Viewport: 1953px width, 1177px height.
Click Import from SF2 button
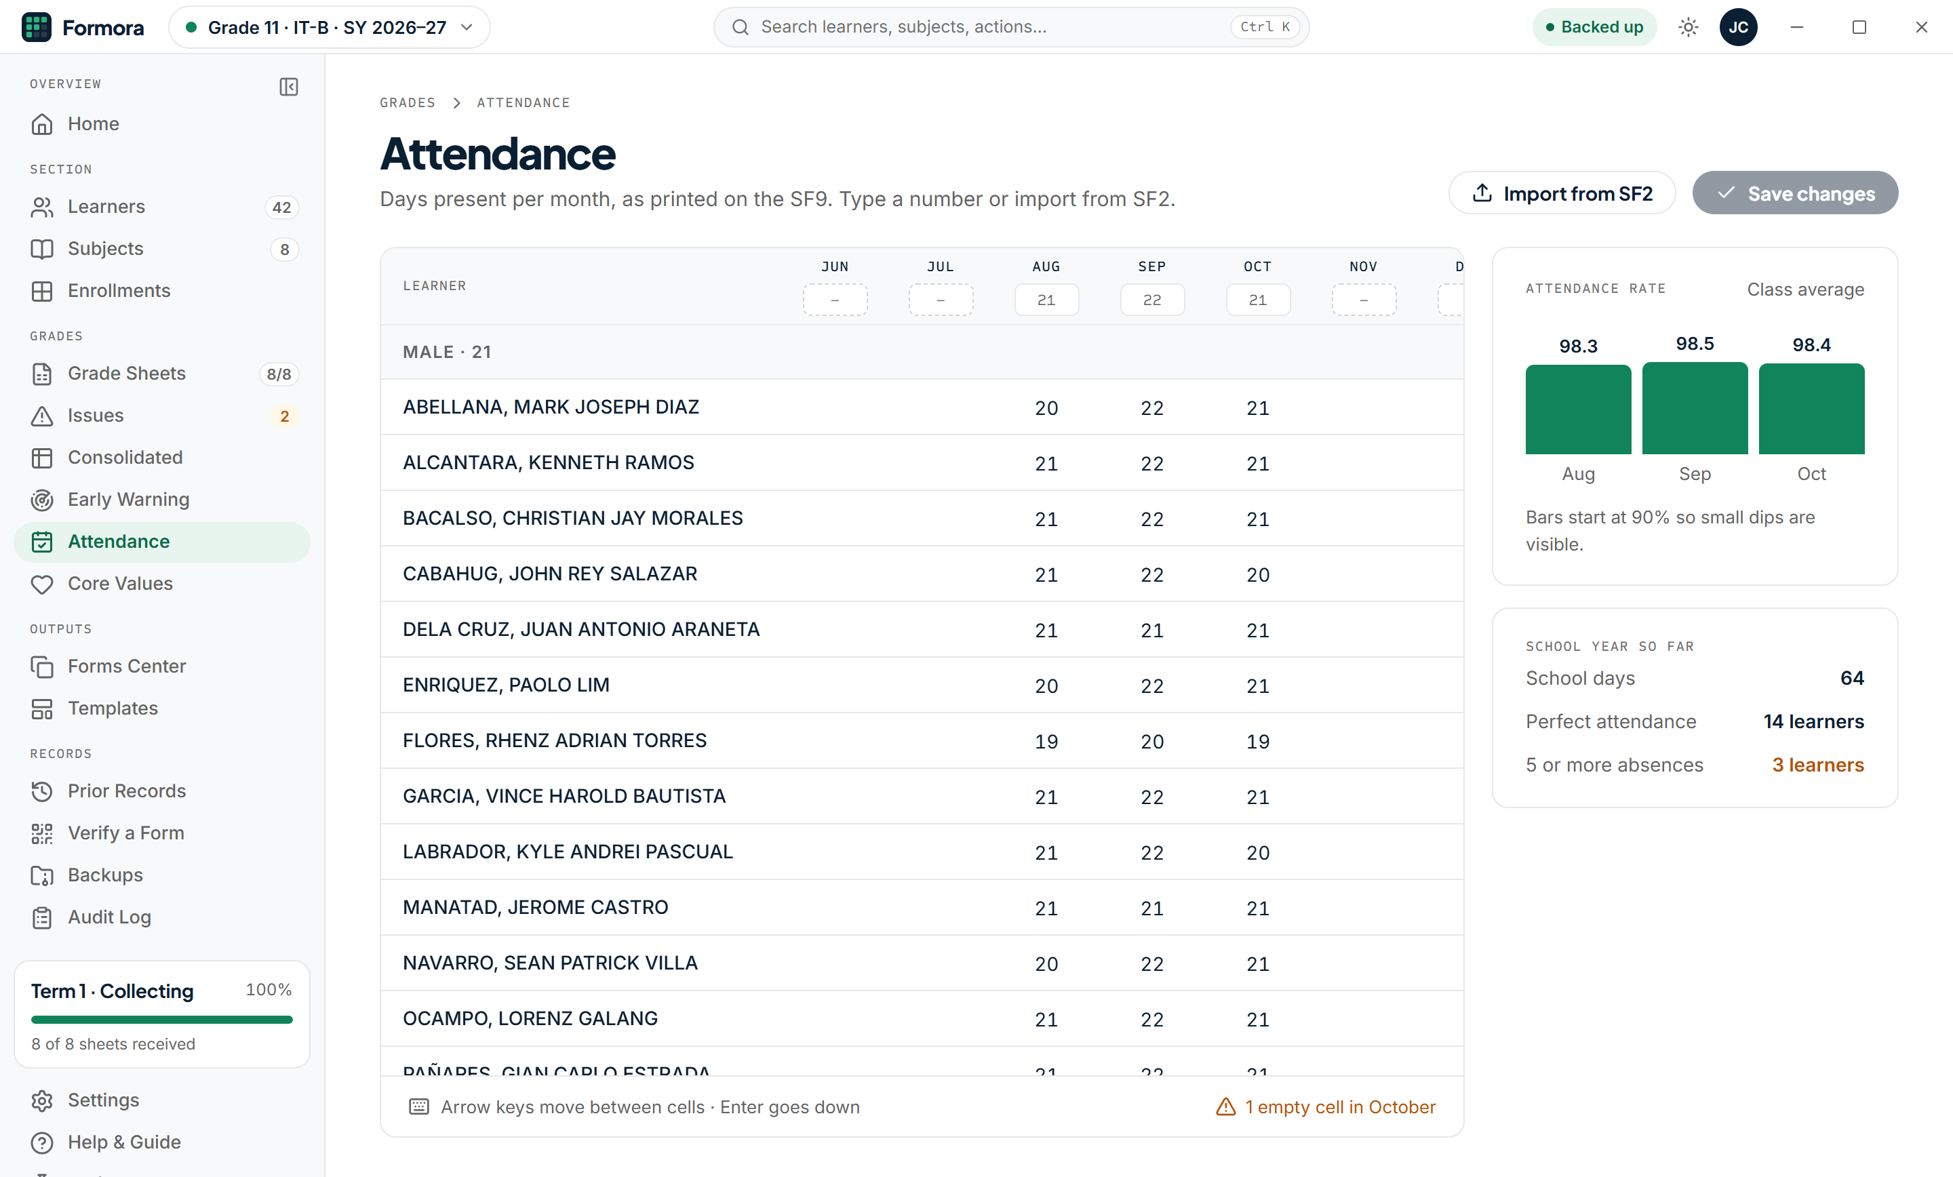pos(1562,193)
